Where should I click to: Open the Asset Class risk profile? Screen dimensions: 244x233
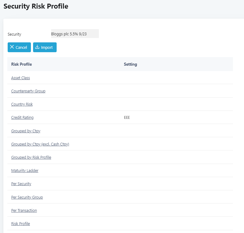click(21, 78)
